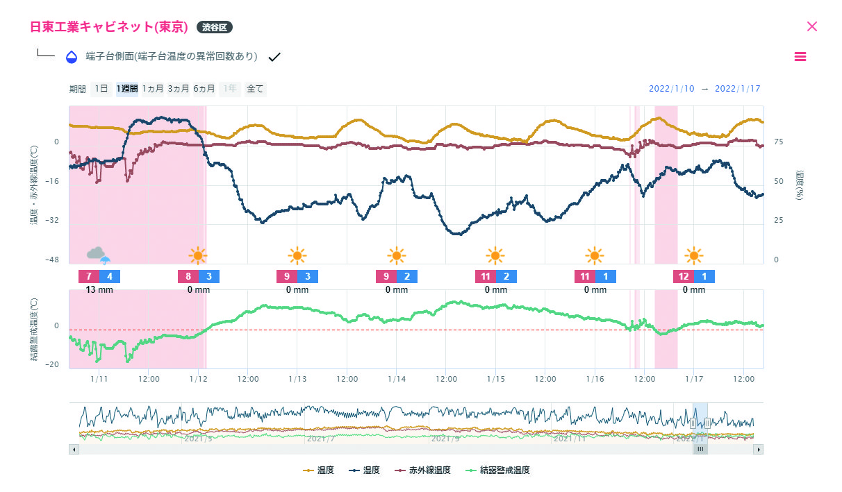Click the rain cloud weather icon on 1/11
842x492 pixels.
(x=99, y=255)
